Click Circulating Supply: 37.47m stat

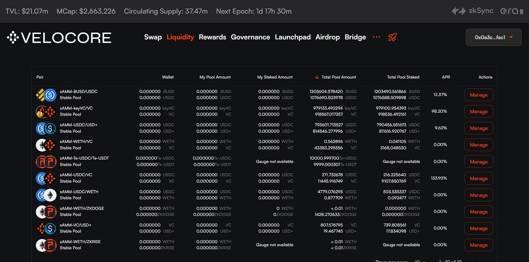166,11
